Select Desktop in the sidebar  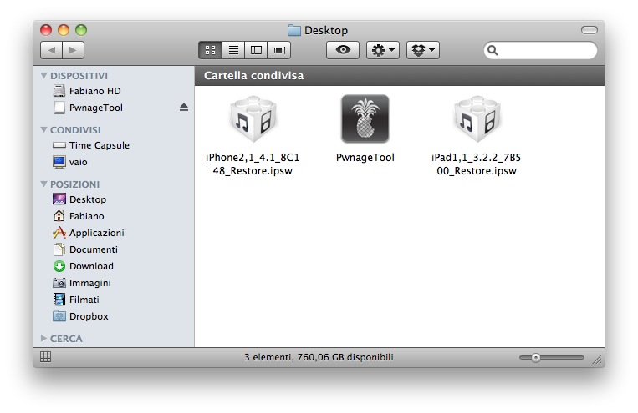pos(79,199)
